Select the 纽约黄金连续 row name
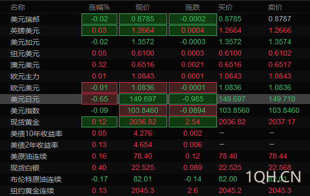 [x=32, y=191]
